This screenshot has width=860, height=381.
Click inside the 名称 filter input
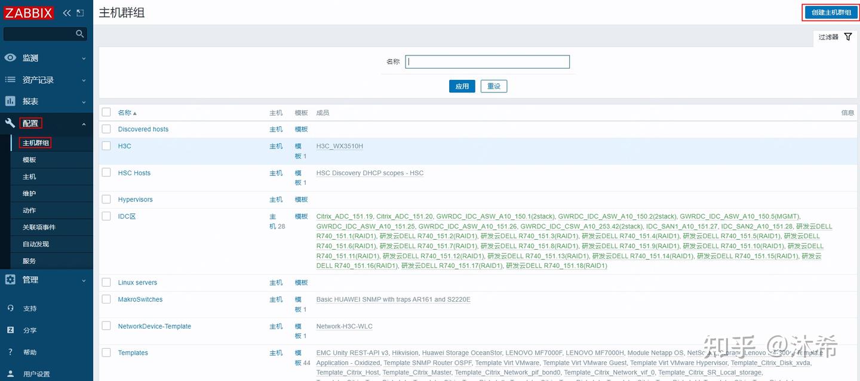tap(487, 61)
